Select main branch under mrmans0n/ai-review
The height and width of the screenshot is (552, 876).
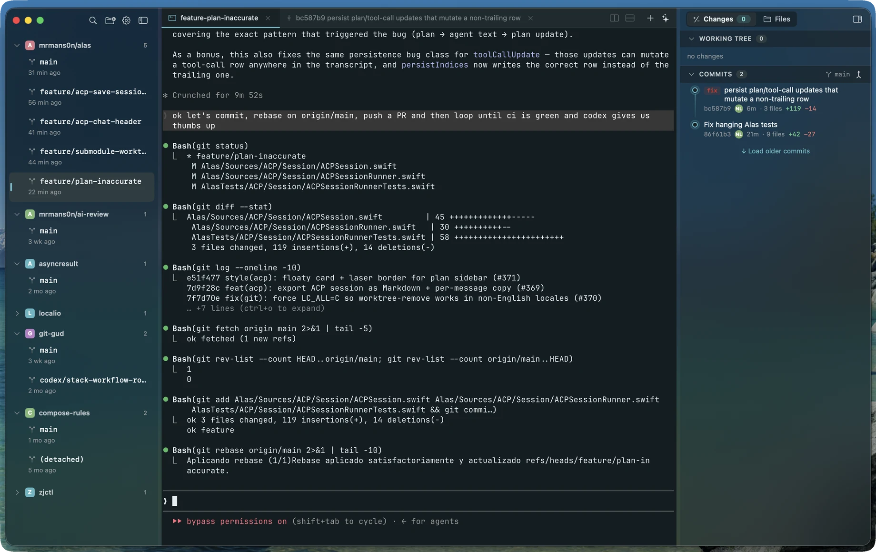[x=82, y=236]
